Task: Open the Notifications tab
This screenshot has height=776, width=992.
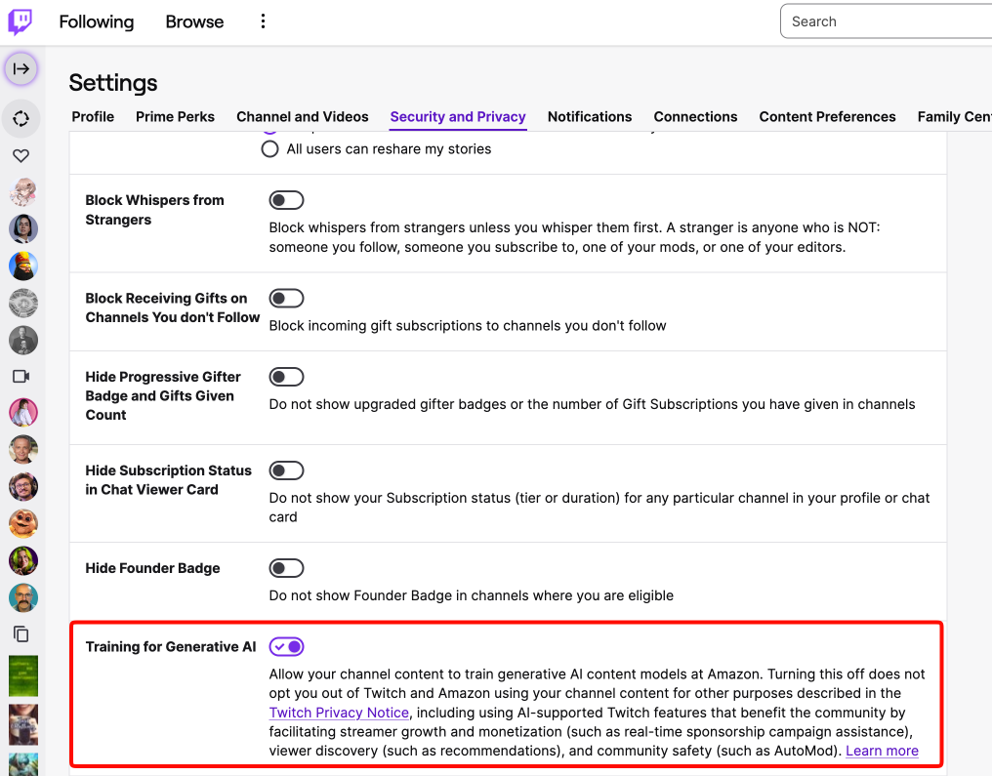Action: point(590,117)
